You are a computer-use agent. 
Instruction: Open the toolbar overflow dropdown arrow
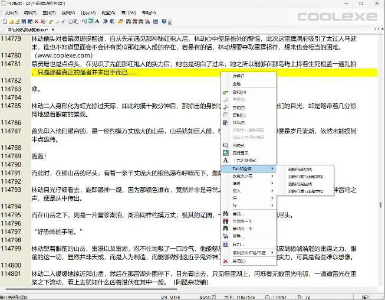click(x=170, y=22)
